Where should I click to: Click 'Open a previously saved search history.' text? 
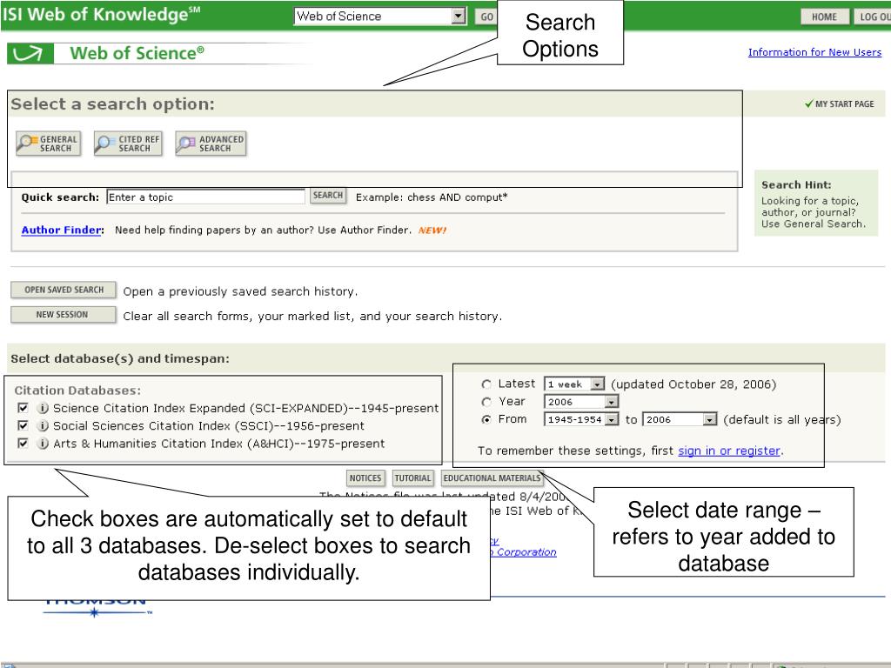tap(240, 291)
